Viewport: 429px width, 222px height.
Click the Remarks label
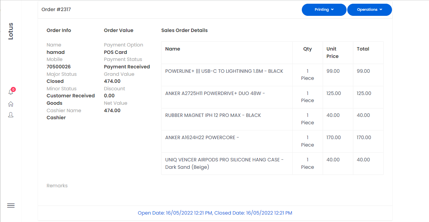pyautogui.click(x=57, y=186)
